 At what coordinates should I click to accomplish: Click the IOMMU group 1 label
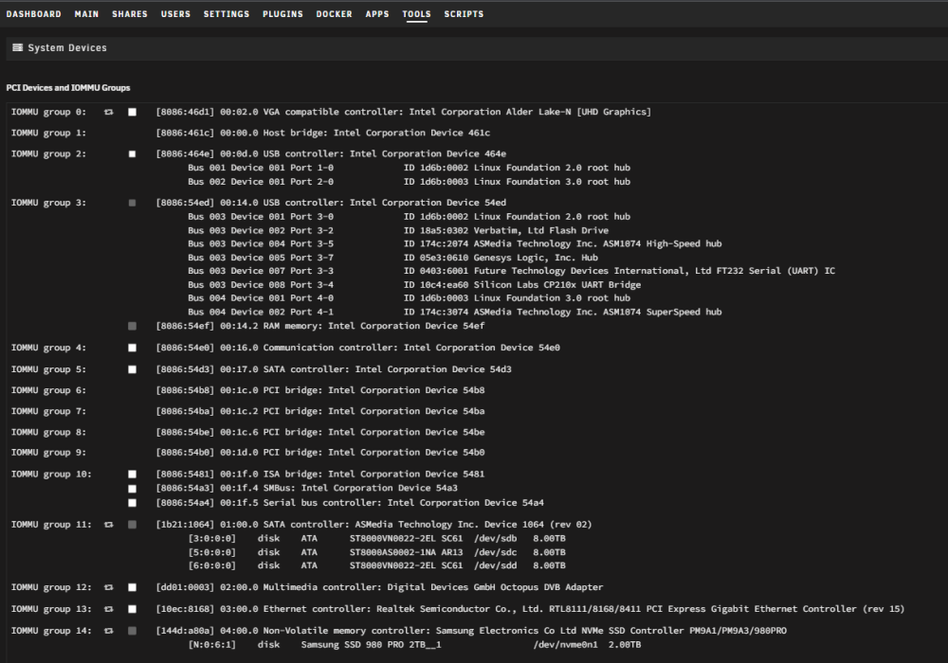coord(48,133)
